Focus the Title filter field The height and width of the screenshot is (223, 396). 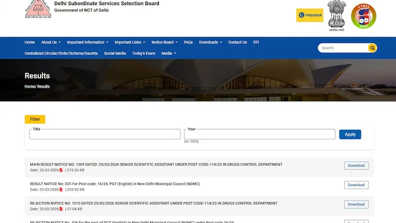[x=105, y=134]
